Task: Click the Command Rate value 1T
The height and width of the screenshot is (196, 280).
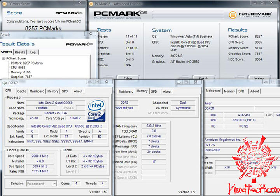Action: tap(154, 162)
